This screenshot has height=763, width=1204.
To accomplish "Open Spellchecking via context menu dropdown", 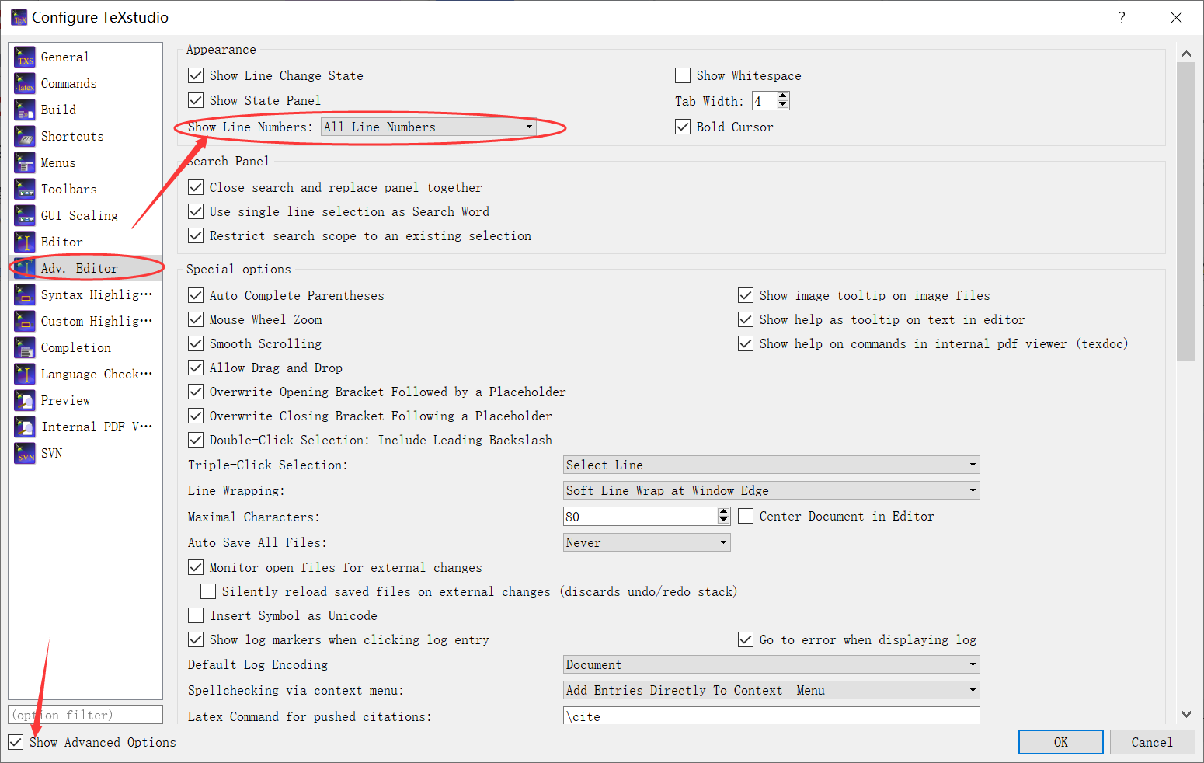I will 771,690.
